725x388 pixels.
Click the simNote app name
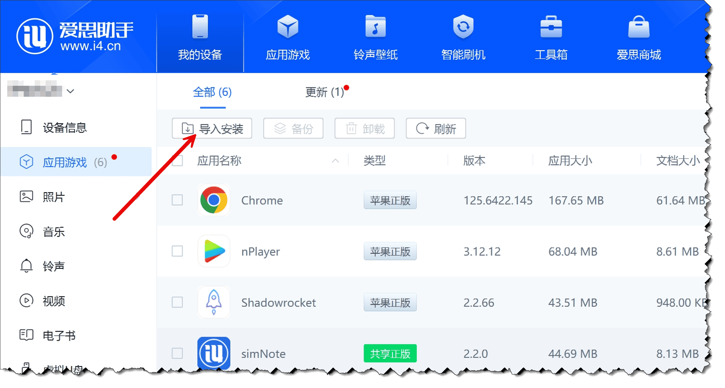coord(263,354)
